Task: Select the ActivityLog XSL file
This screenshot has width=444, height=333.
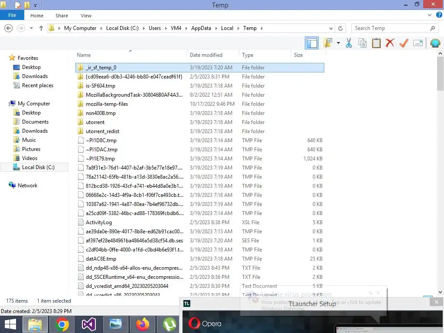Action: tap(200, 222)
